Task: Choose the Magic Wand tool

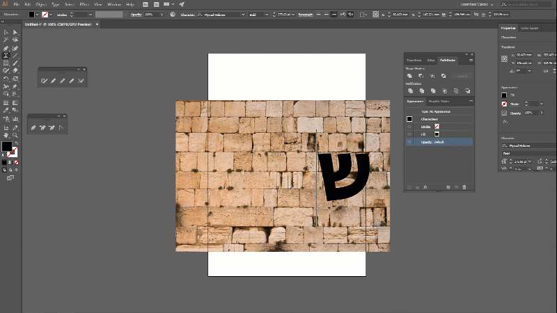Action: coord(6,40)
